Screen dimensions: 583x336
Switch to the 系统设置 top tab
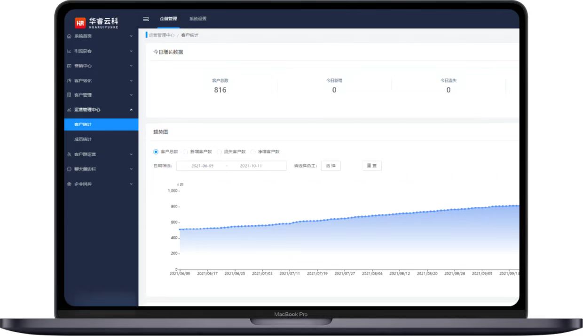click(198, 19)
